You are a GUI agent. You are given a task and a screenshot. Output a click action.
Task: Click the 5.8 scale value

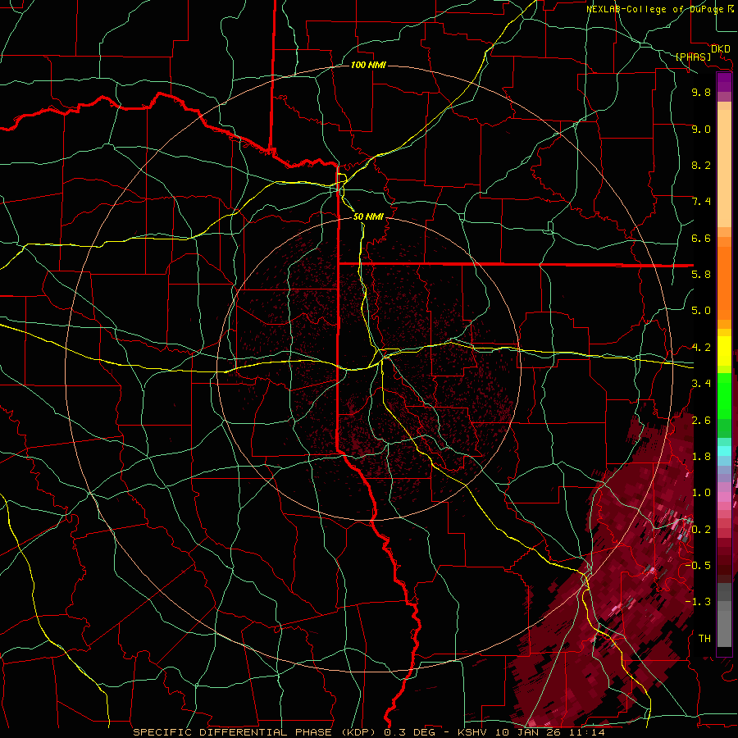point(701,275)
